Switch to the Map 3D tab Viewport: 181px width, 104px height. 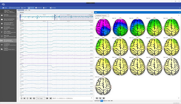point(105,101)
